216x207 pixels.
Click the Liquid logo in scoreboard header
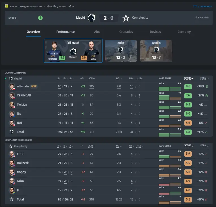(x=11, y=79)
